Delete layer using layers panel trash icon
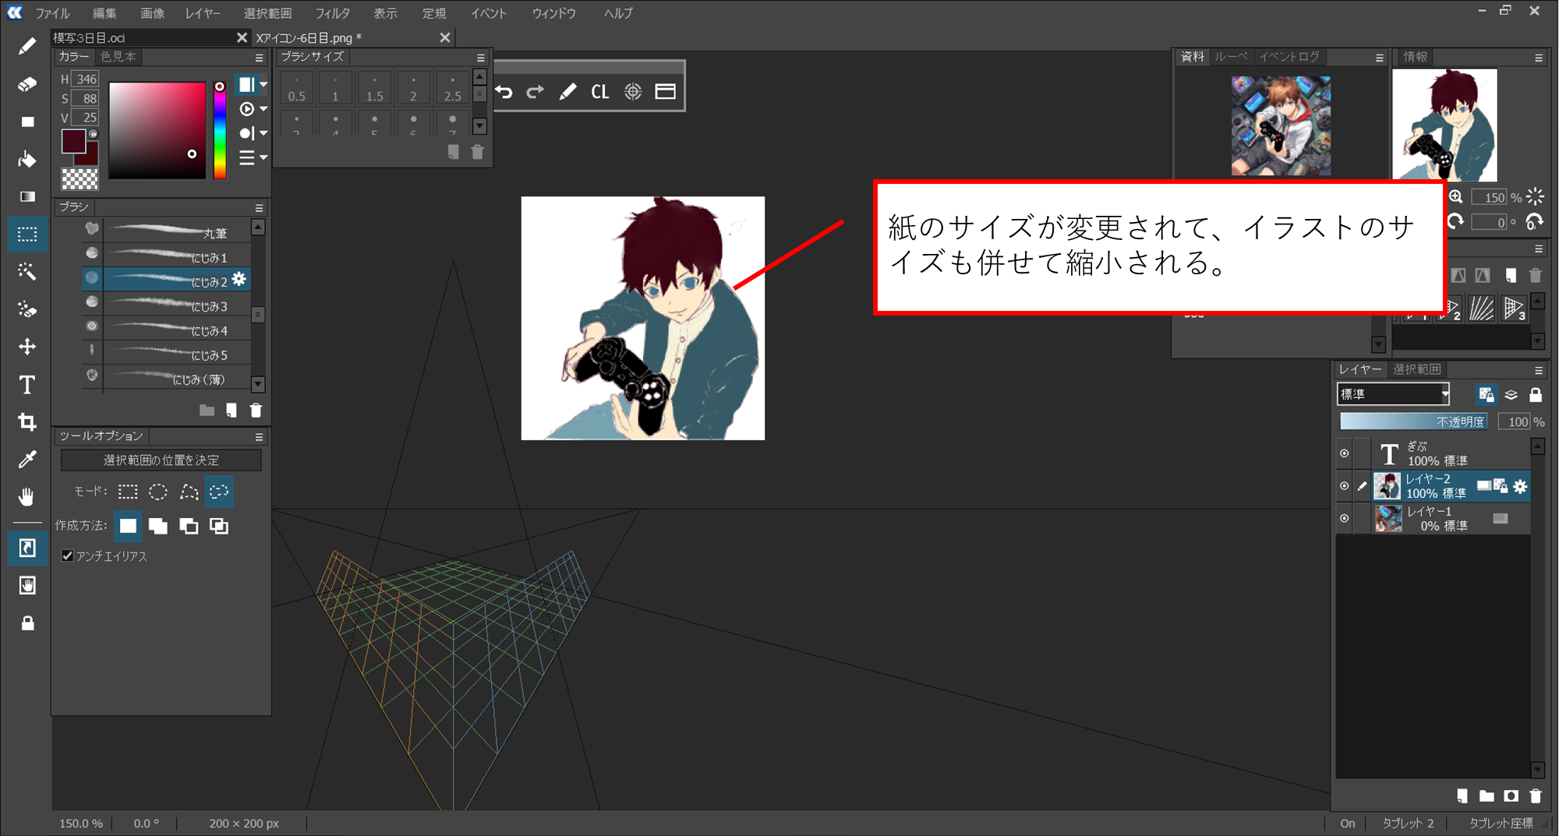This screenshot has height=836, width=1559. [x=1535, y=795]
